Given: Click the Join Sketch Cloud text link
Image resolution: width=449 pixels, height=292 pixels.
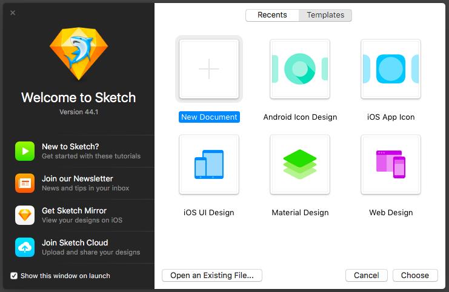Looking at the screenshot, I should [x=75, y=242].
